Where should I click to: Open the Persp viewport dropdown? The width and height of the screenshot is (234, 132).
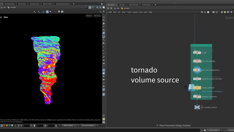(89, 16)
